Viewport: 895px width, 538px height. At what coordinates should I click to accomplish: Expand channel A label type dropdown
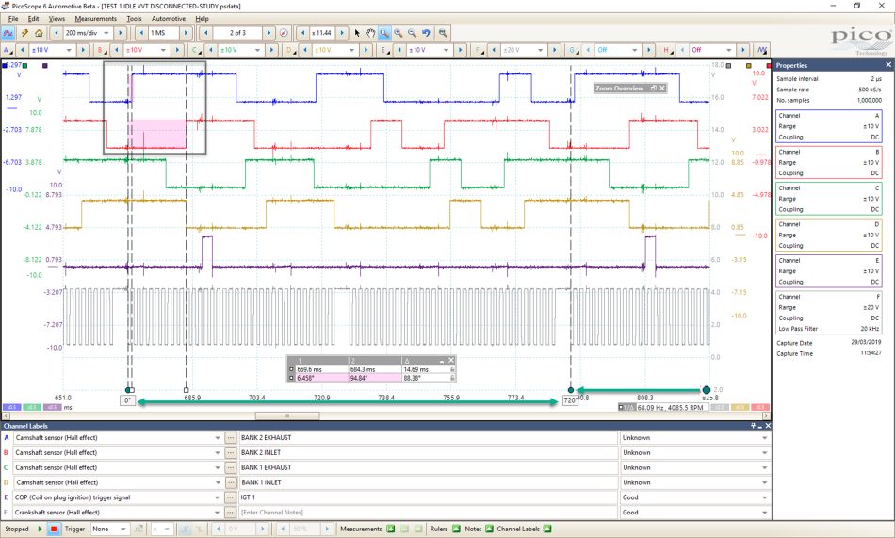pos(217,438)
